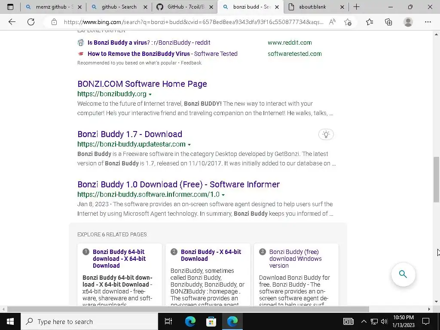Open the tab actions menu icon

point(10,7)
